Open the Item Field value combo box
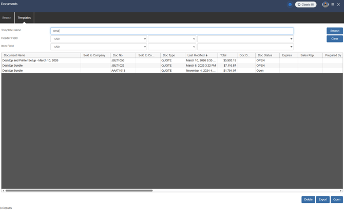 [x=245, y=47]
